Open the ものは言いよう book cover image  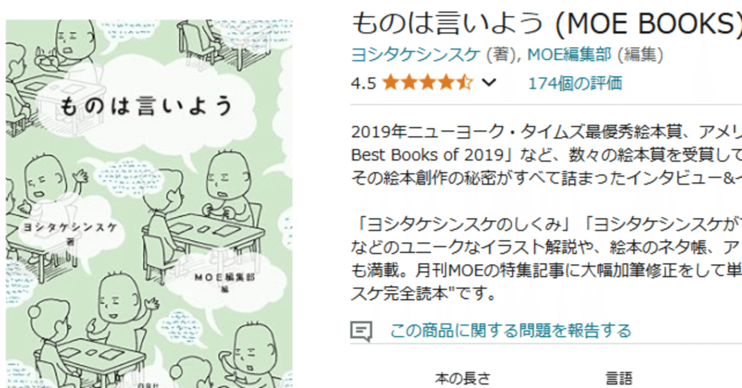click(149, 204)
